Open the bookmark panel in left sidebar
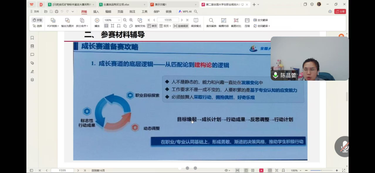This screenshot has height=173, width=375. pos(32,38)
